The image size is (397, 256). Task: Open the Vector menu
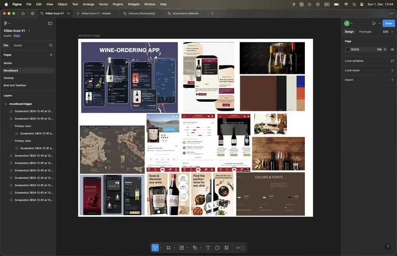click(x=103, y=4)
